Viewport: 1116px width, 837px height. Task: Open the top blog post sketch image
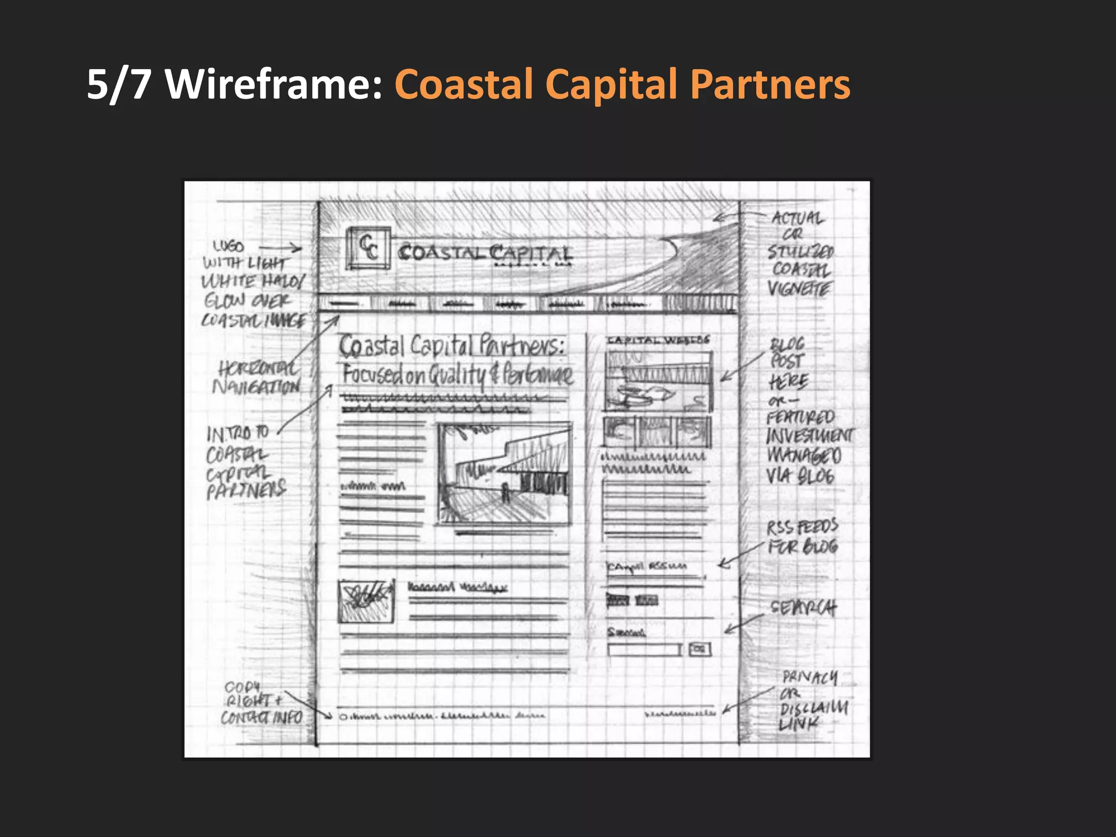tap(658, 381)
